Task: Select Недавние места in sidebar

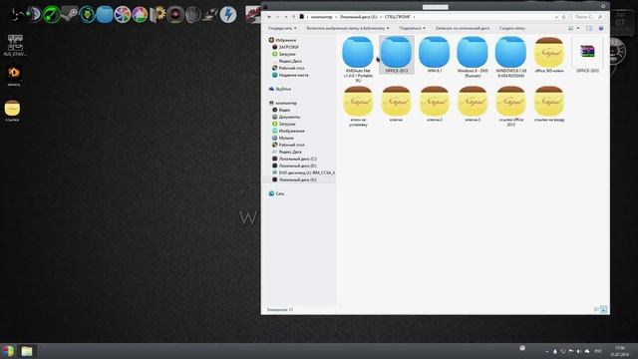Action: point(290,75)
